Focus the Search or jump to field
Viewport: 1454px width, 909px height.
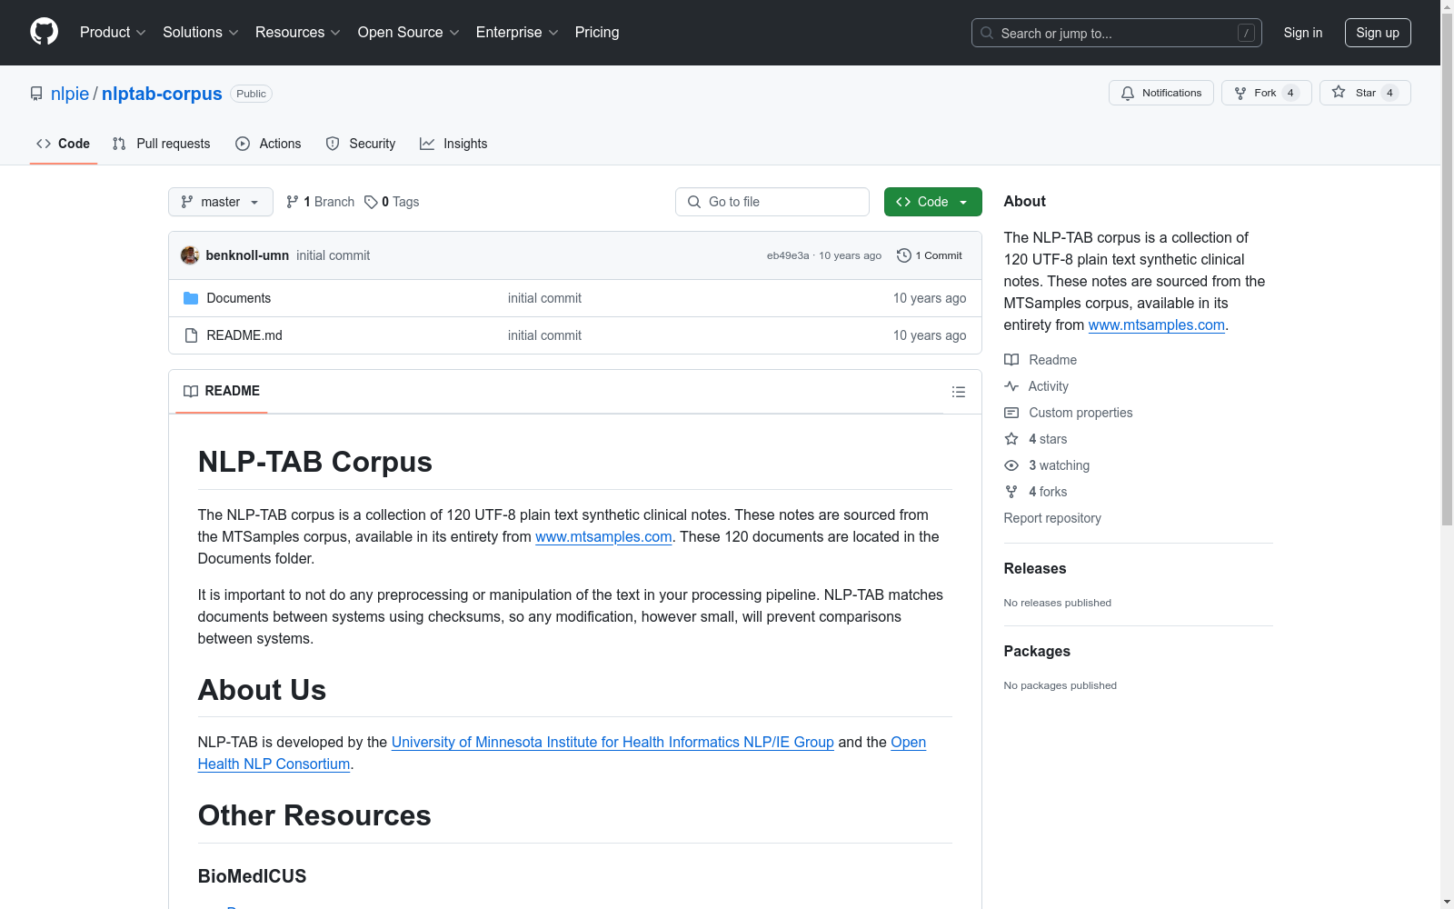(x=1116, y=33)
